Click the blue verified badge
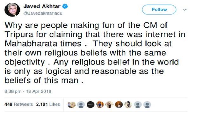The width and height of the screenshot is (200, 115). [x=65, y=6]
